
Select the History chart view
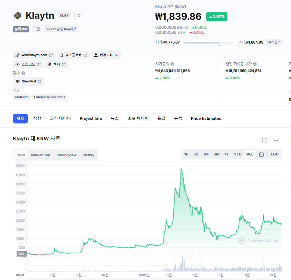[x=88, y=155]
